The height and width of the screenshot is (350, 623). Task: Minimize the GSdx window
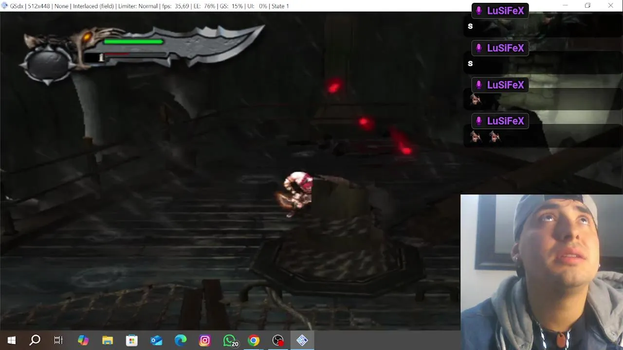point(565,6)
